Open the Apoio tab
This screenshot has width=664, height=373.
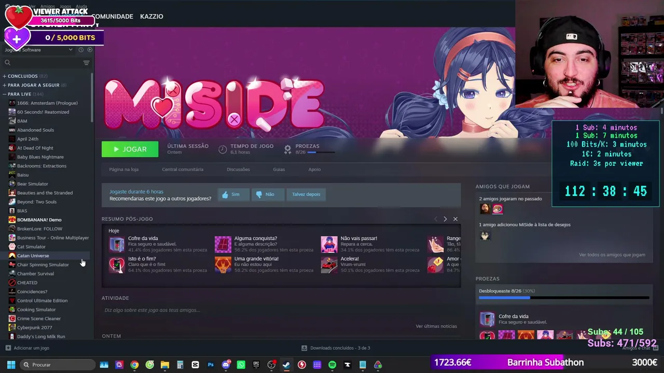(x=314, y=169)
